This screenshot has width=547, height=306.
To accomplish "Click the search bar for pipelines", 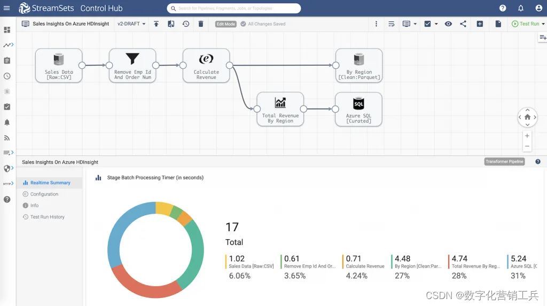I will coord(234,8).
